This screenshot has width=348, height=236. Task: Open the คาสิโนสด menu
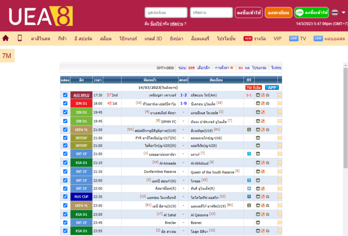(41, 39)
